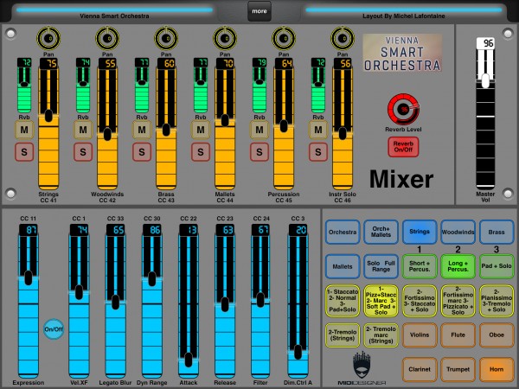Pick the Trumpet solo instrument
The width and height of the screenshot is (519, 389).
point(458,369)
